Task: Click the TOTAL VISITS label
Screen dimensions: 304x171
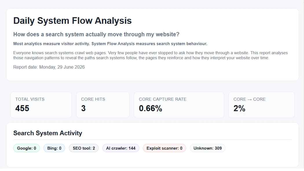Action: coord(30,99)
